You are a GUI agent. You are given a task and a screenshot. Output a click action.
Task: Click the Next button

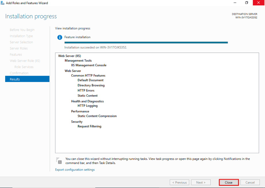201,183
